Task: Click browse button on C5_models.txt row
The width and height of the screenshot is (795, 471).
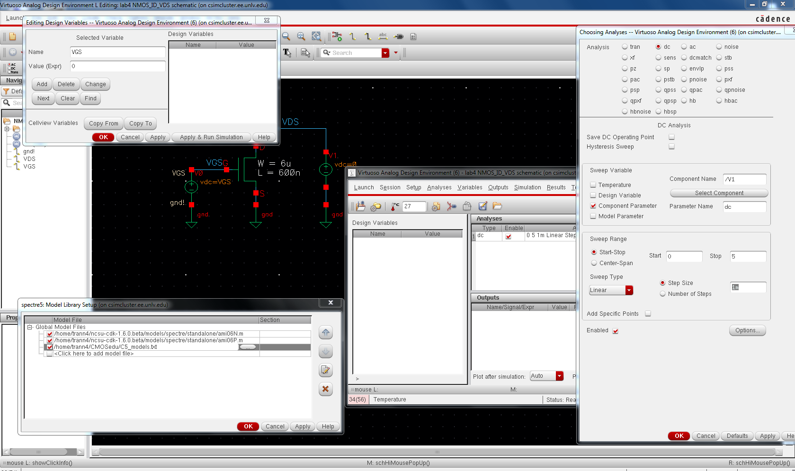Action: pyautogui.click(x=248, y=347)
